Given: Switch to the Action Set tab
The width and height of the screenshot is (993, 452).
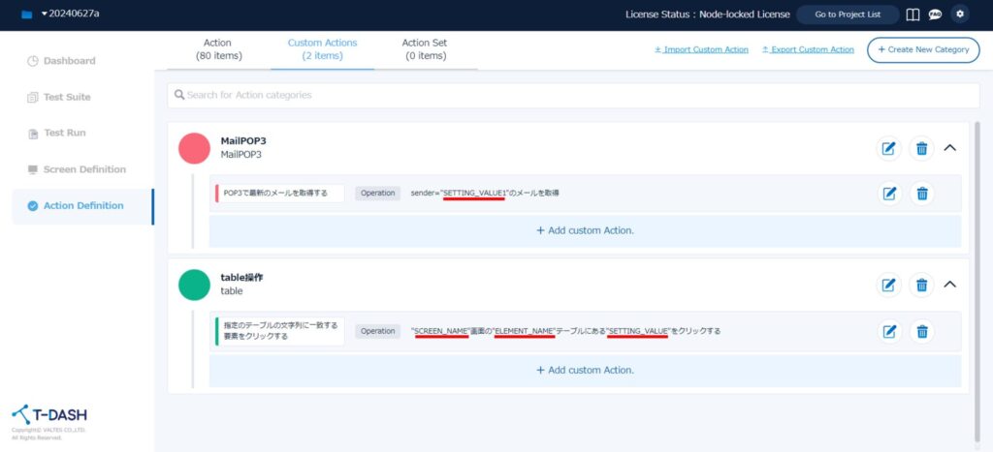Looking at the screenshot, I should click(x=424, y=49).
